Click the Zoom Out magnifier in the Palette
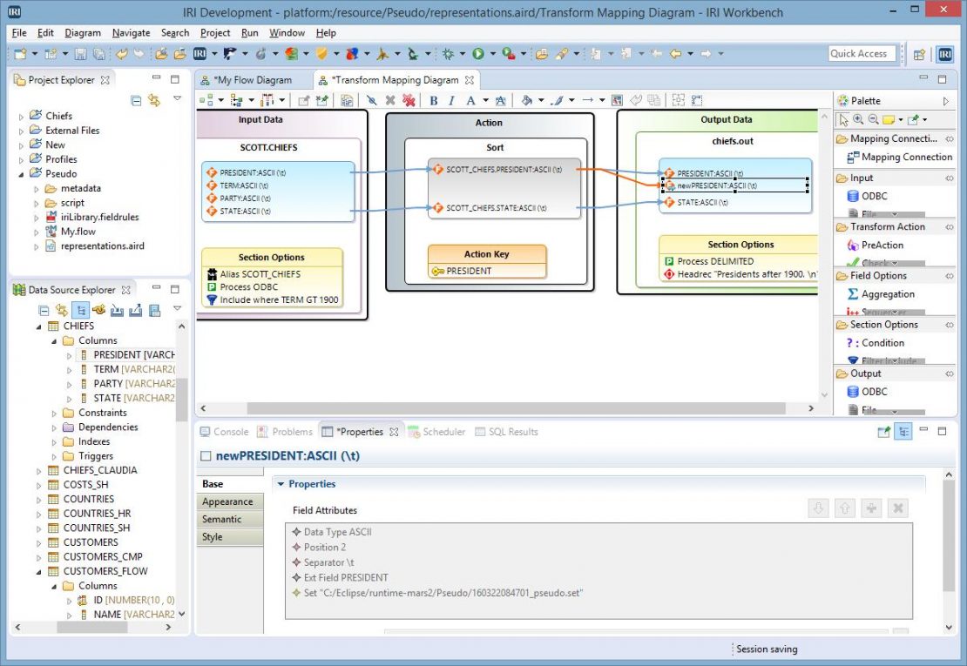The height and width of the screenshot is (666, 967). pyautogui.click(x=873, y=119)
